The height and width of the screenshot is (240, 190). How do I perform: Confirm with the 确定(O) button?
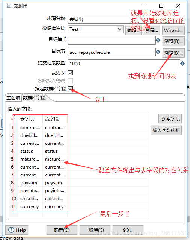click(62, 230)
